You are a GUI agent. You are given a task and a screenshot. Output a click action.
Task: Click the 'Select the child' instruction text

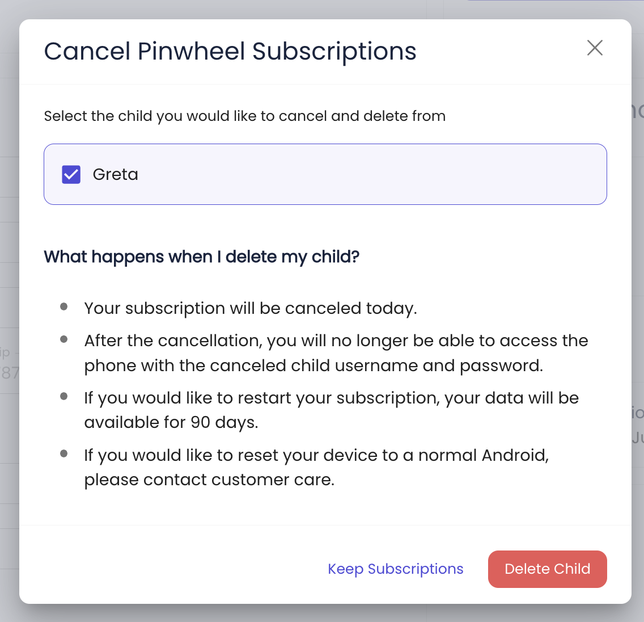coord(245,116)
